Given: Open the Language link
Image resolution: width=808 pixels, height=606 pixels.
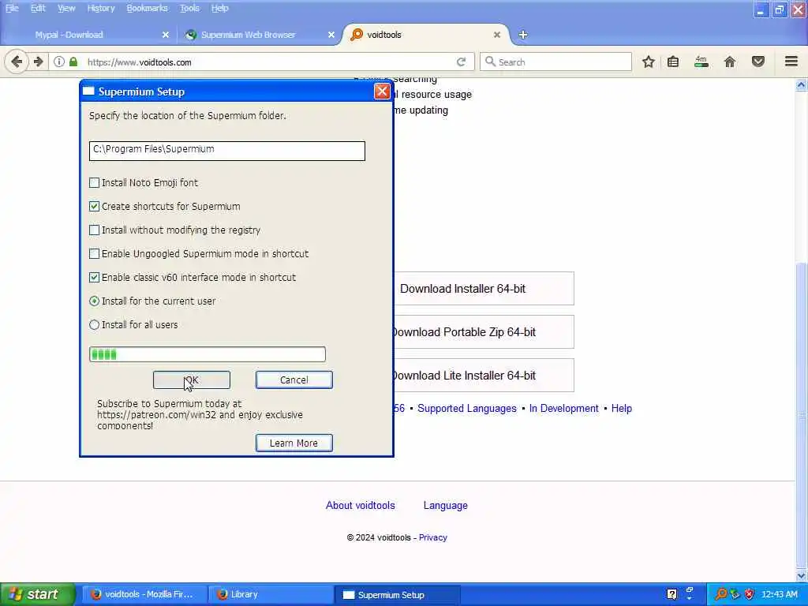Looking at the screenshot, I should [x=445, y=505].
